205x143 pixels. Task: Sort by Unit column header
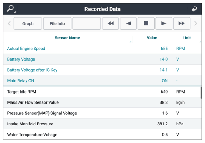187,38
